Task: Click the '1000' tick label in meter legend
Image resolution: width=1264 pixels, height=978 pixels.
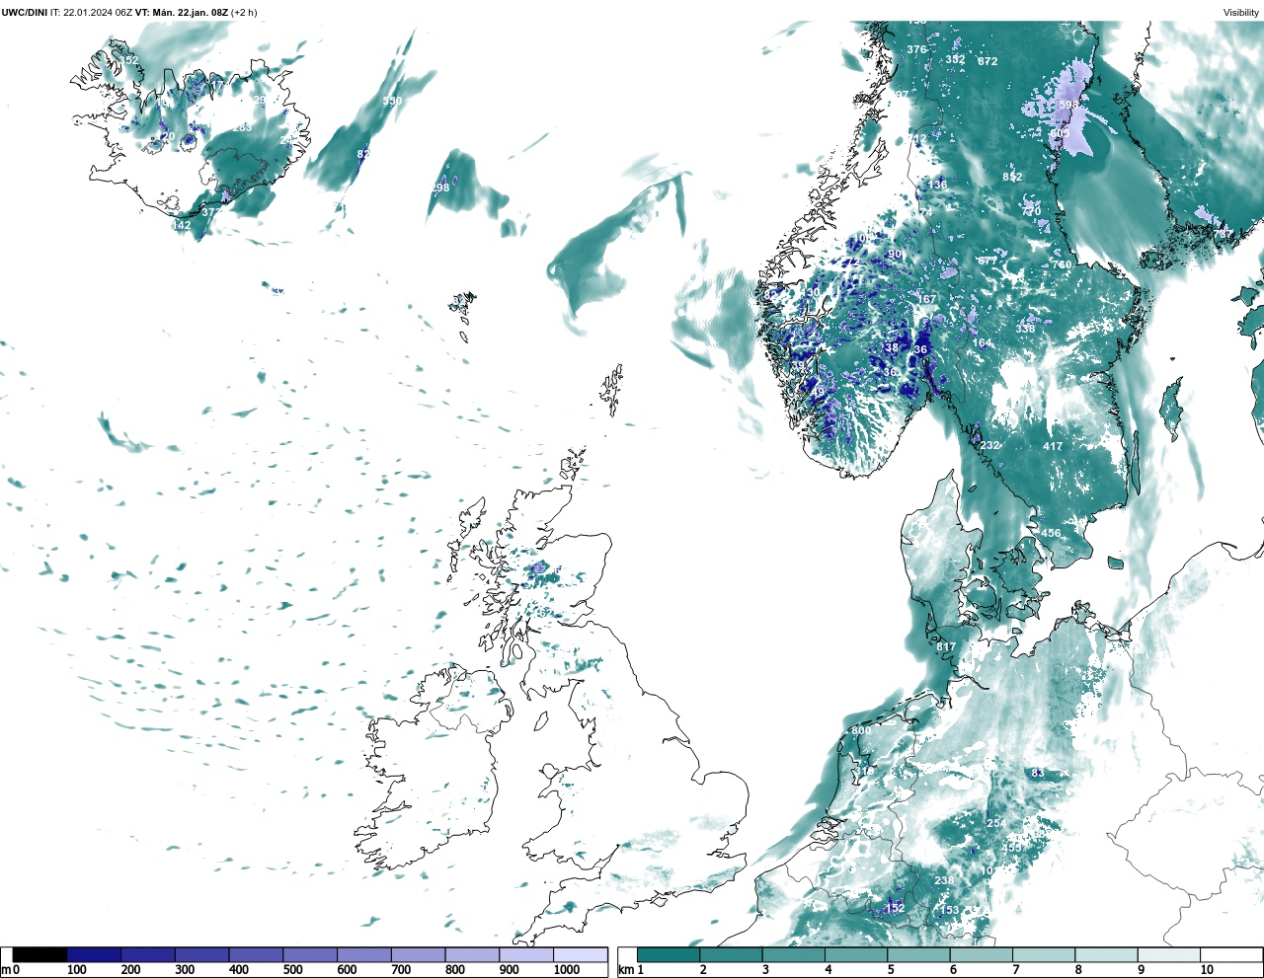Action: pos(567,970)
